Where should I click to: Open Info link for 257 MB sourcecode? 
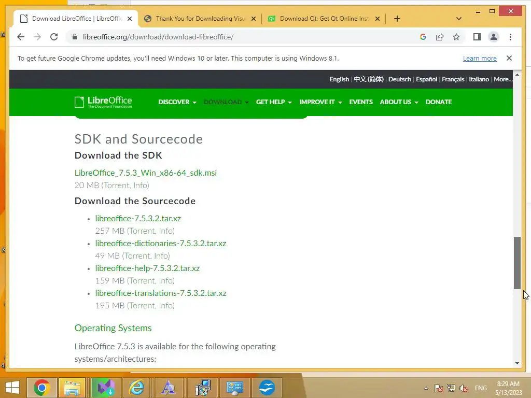click(x=166, y=231)
